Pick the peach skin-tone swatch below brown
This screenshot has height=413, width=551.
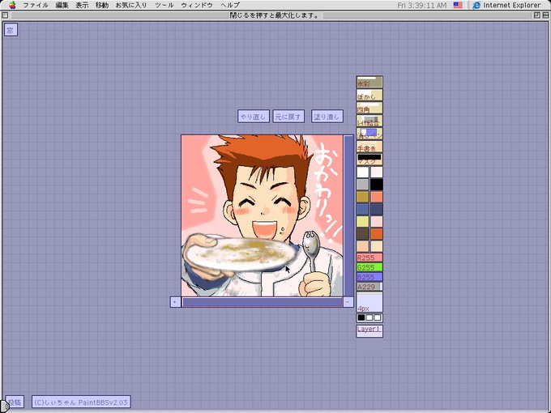click(363, 246)
